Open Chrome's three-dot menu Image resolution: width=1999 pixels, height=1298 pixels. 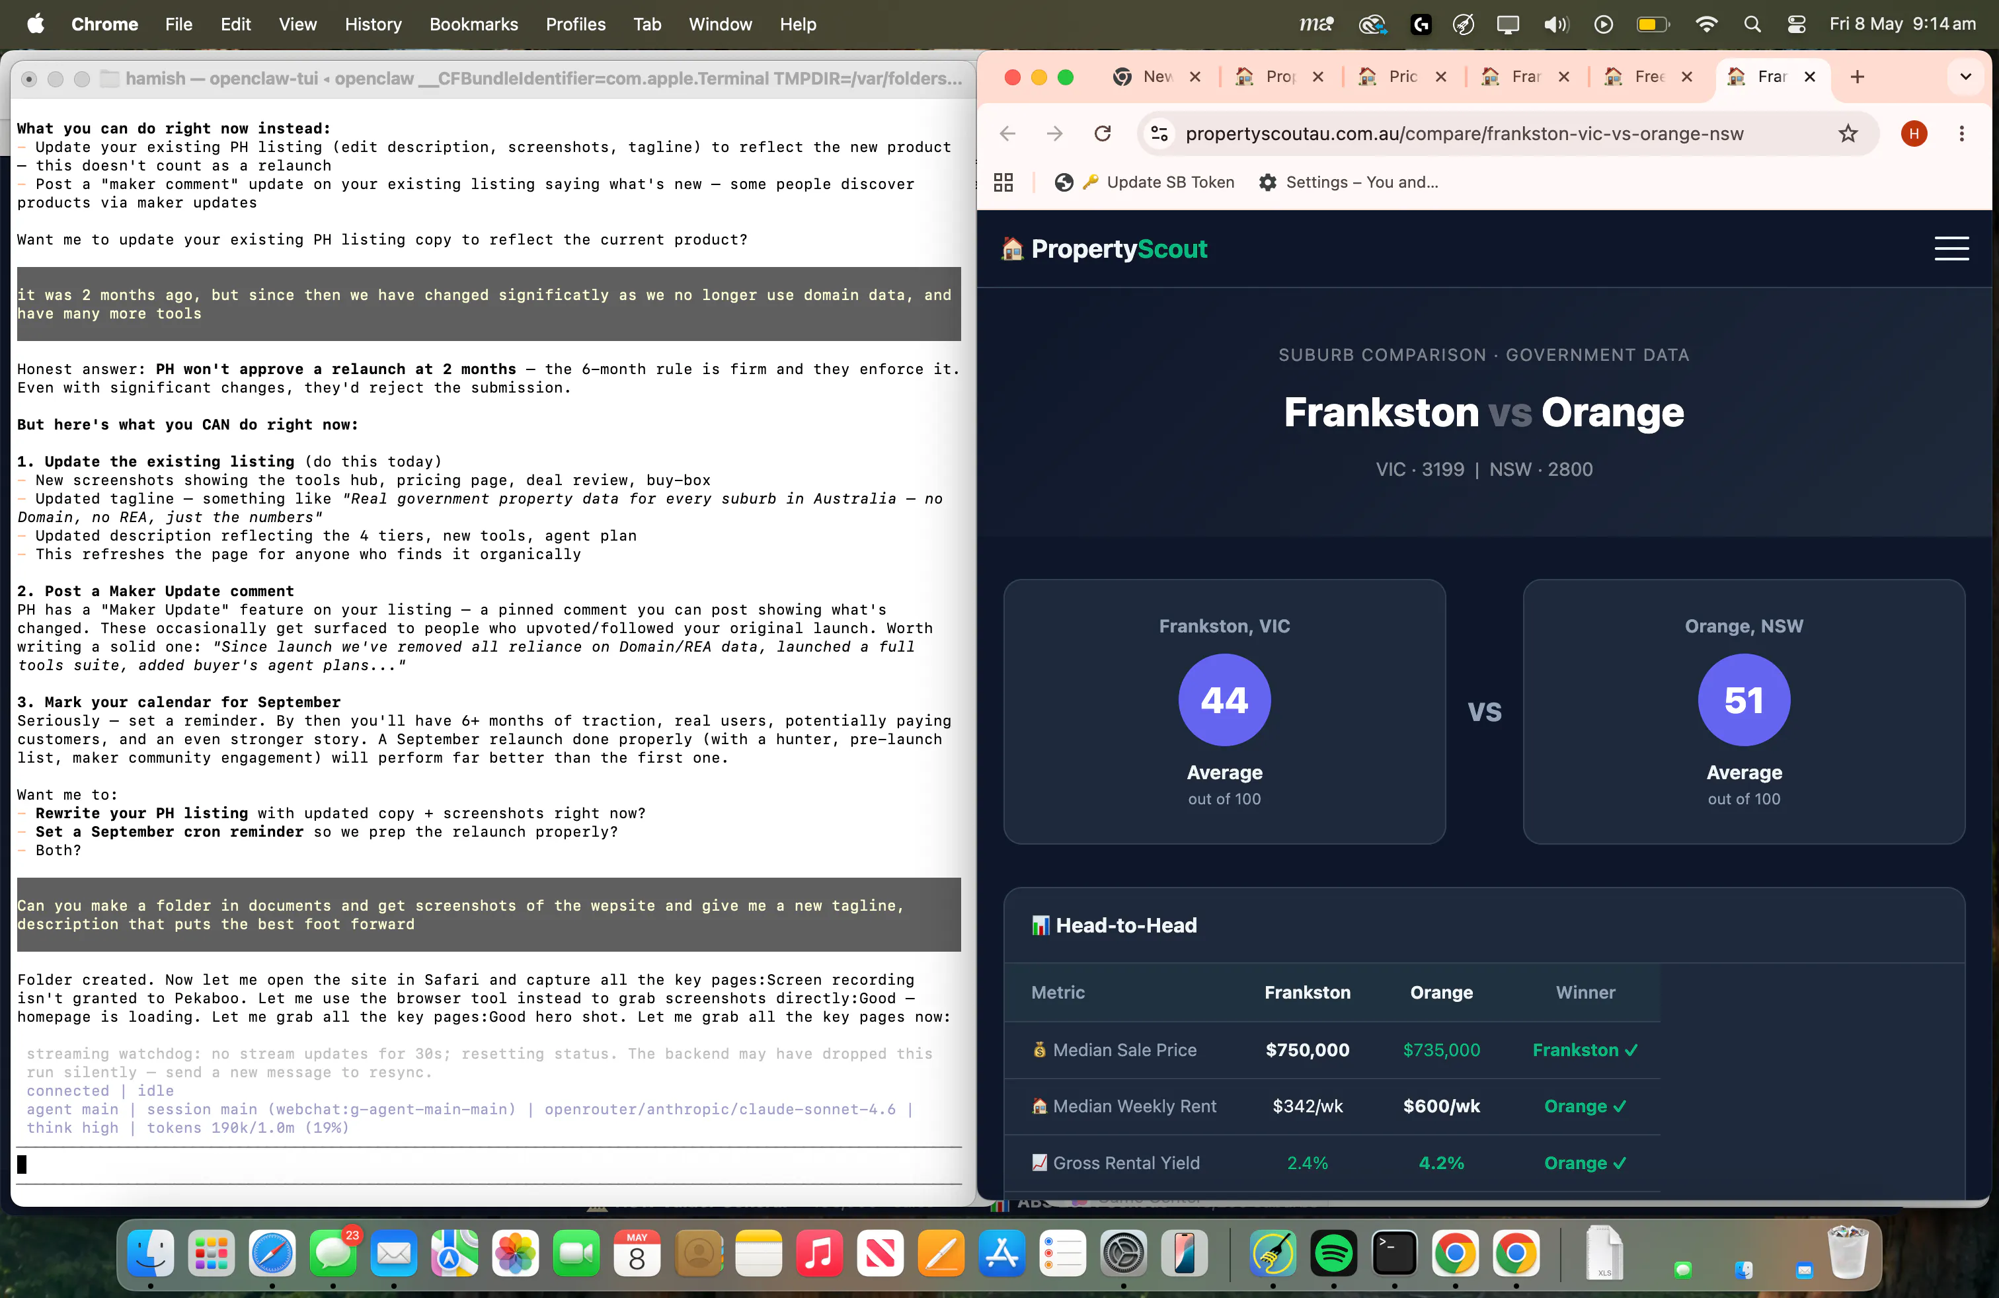(1962, 134)
